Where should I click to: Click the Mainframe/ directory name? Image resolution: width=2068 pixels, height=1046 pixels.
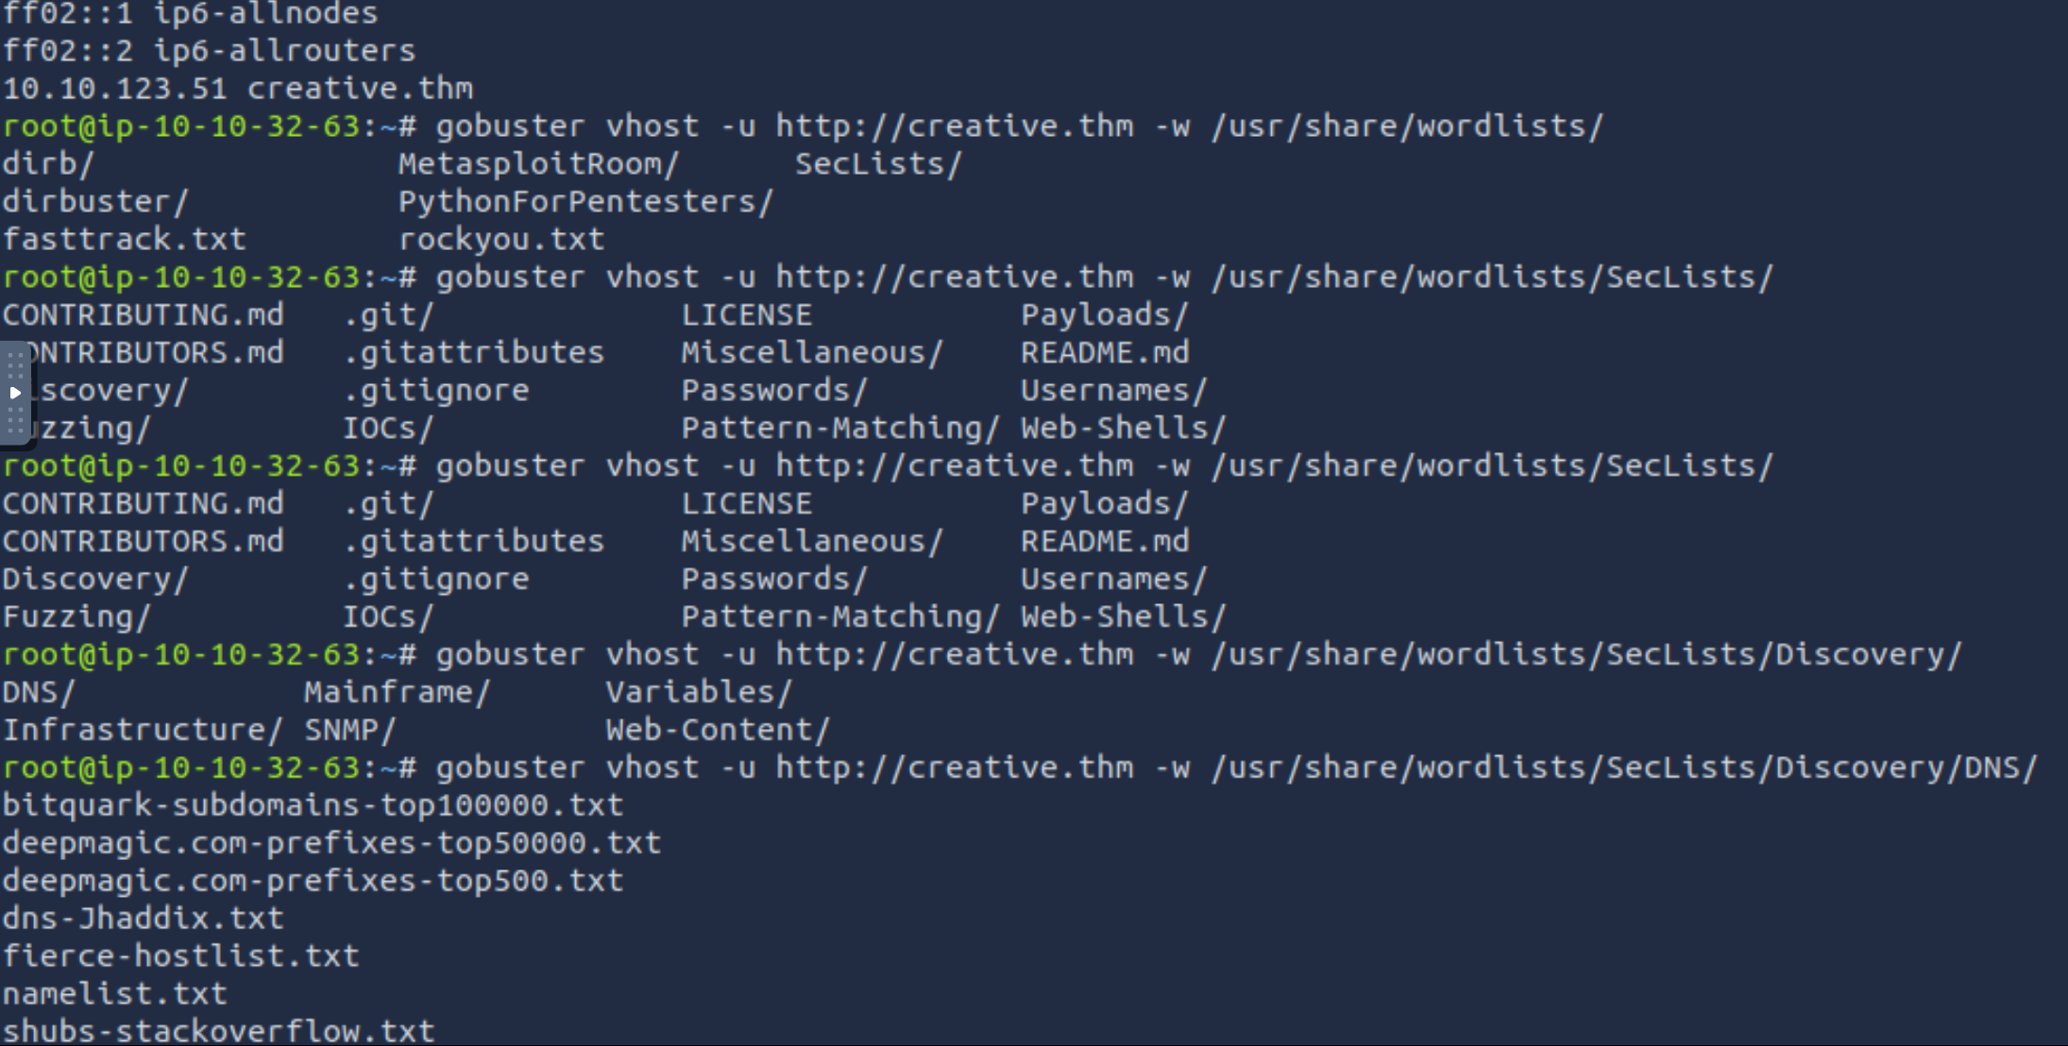pyautogui.click(x=397, y=692)
